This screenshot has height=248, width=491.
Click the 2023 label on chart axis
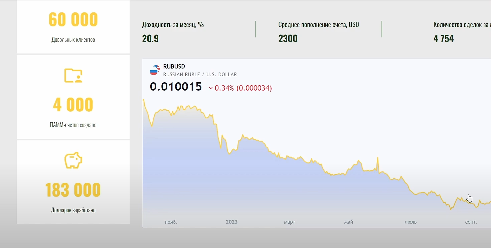pyautogui.click(x=231, y=222)
